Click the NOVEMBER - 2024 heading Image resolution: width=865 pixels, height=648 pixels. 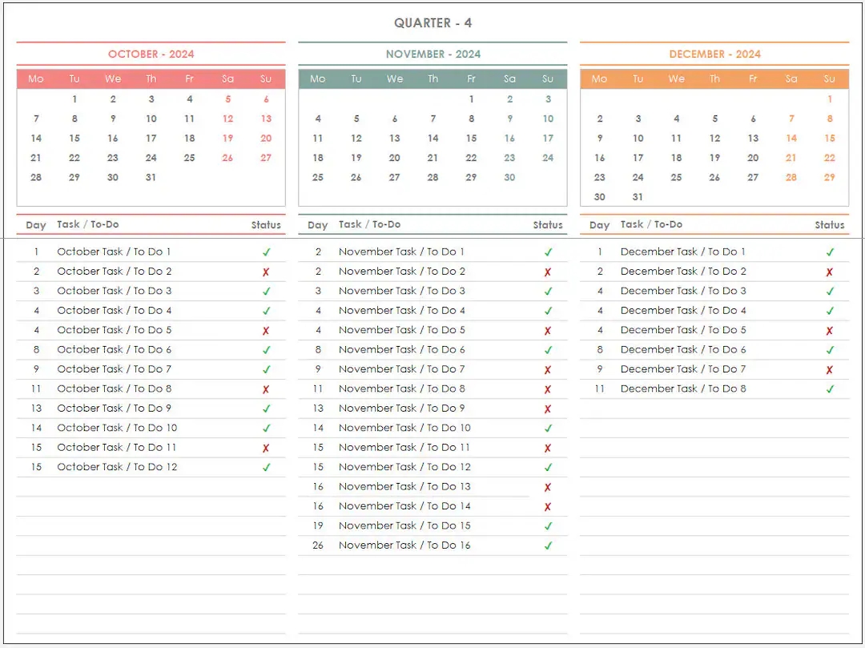coord(432,54)
